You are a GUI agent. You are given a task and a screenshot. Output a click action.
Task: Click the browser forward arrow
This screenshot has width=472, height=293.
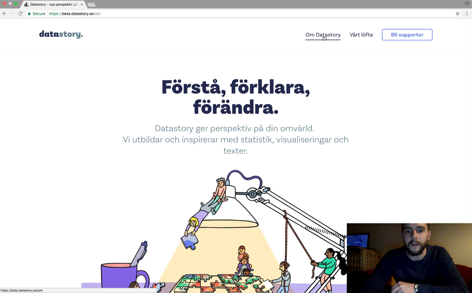click(12, 13)
